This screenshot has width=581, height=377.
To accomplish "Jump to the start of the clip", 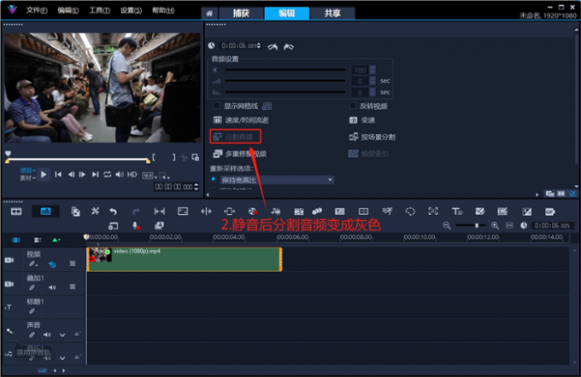I will 58,174.
